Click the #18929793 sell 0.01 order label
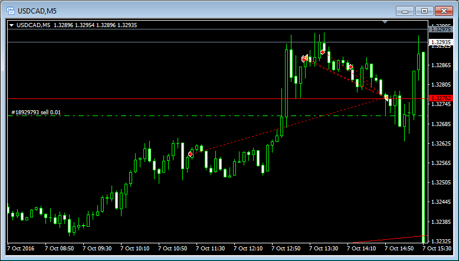Image resolution: width=459 pixels, height=261 pixels. coord(36,112)
